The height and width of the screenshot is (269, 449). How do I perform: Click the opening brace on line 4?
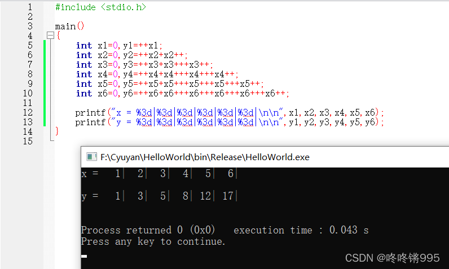pyautogui.click(x=59, y=36)
